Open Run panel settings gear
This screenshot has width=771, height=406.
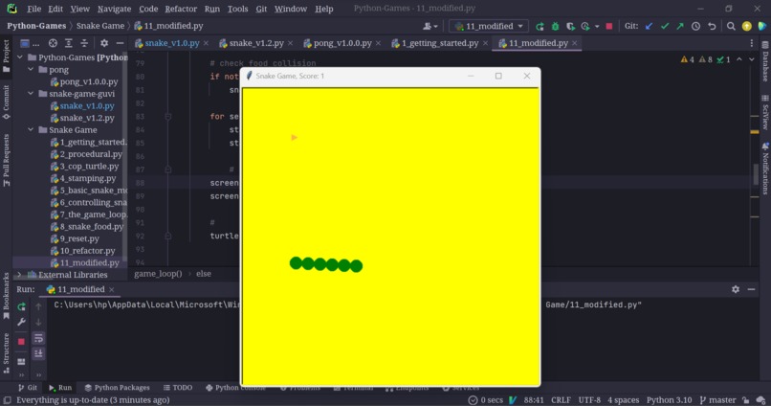coord(736,289)
